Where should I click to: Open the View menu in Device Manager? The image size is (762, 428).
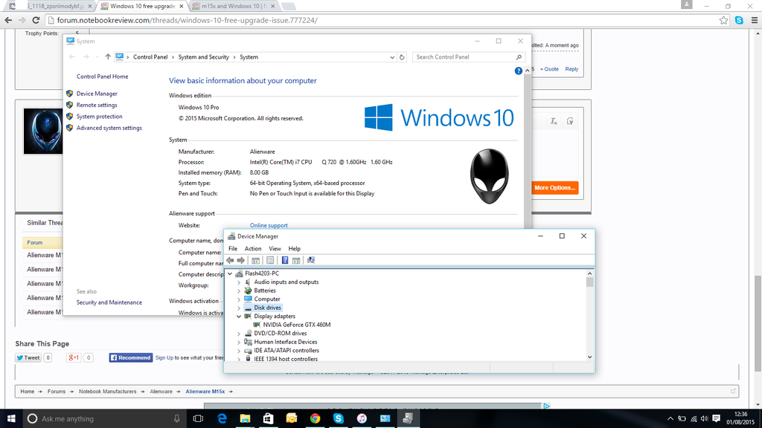point(275,248)
